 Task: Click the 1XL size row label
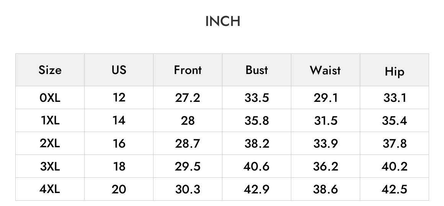coord(50,121)
